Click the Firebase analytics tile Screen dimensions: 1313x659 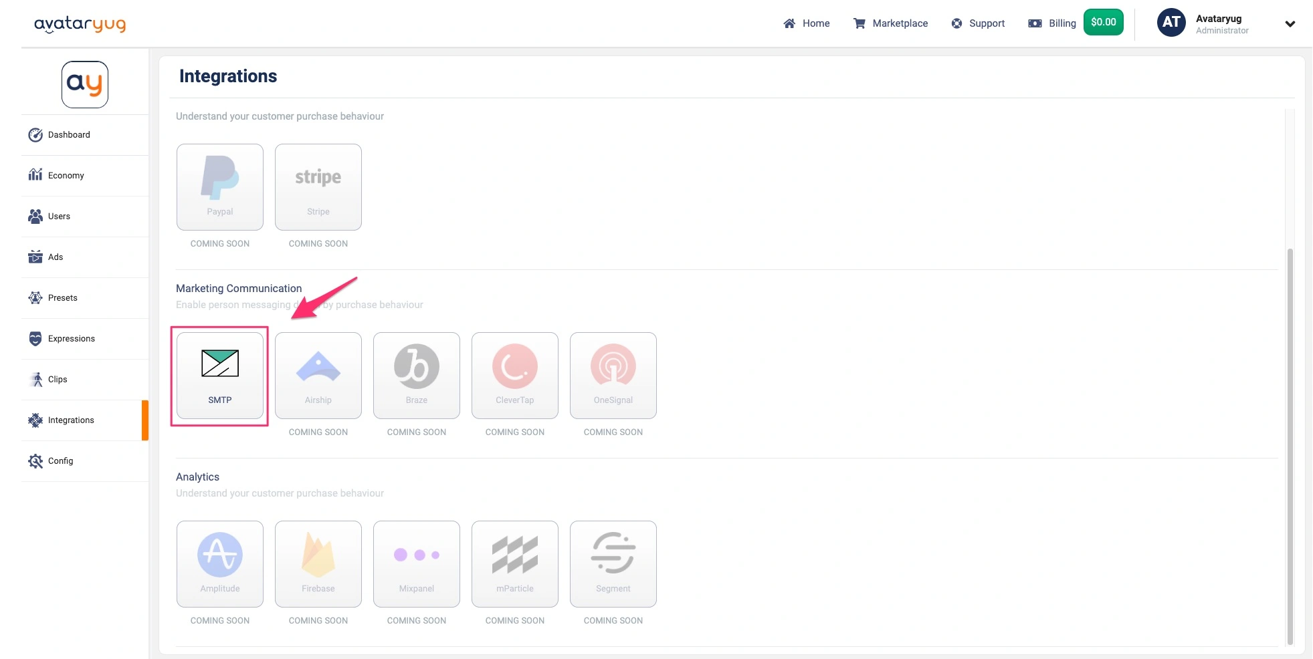coord(318,563)
